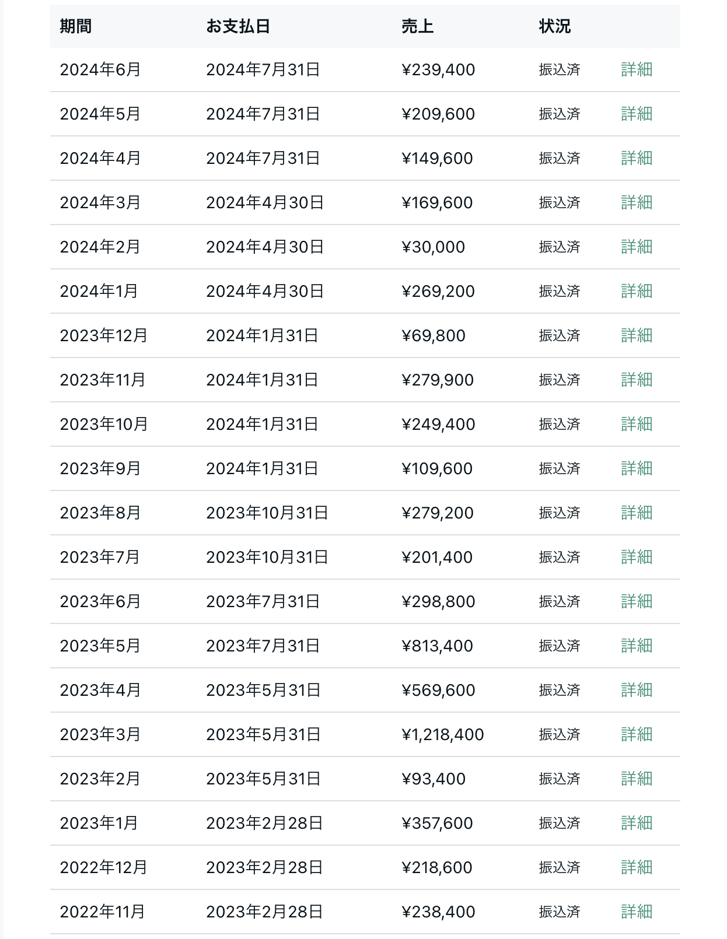
Task: Click 詳細 link for 2023年2月
Action: pos(637,779)
